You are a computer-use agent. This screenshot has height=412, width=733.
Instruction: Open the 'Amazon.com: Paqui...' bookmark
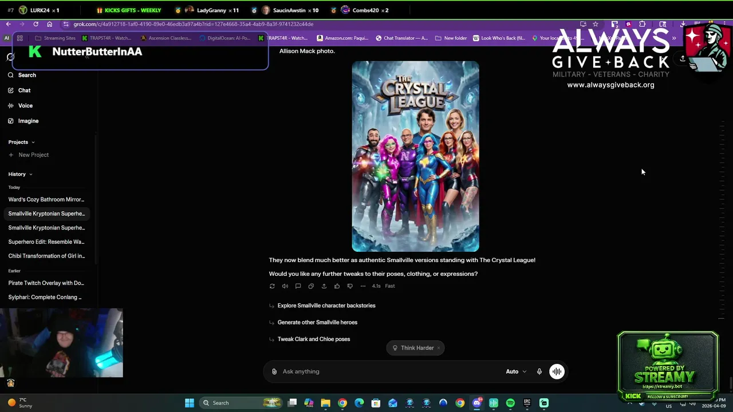point(342,38)
